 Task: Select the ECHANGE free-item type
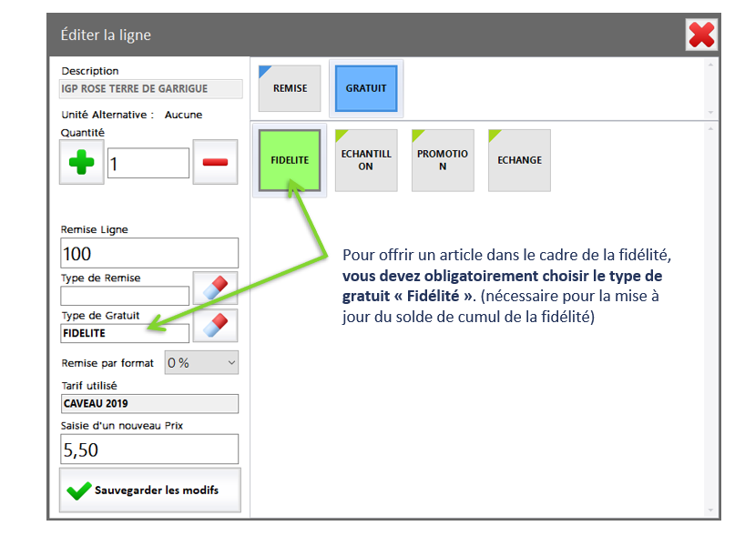click(x=519, y=160)
